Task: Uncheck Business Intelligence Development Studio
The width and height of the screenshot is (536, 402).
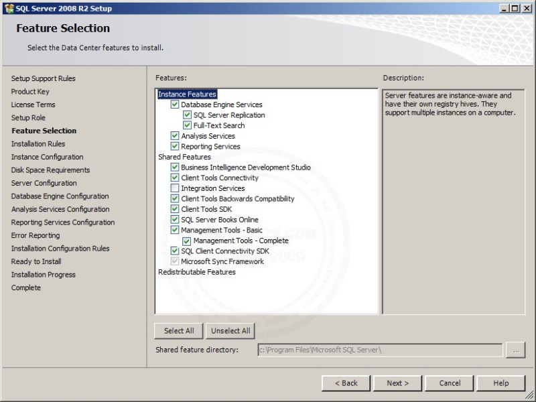Action: point(175,167)
